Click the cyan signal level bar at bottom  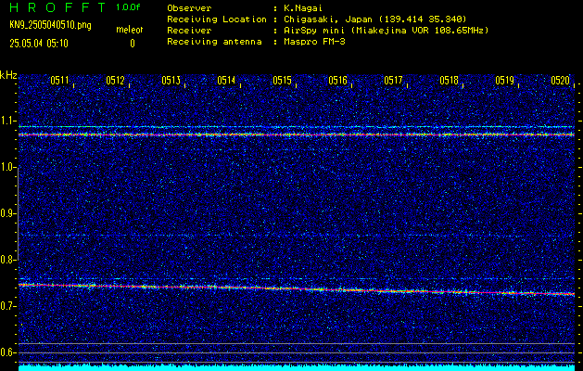[297, 367]
